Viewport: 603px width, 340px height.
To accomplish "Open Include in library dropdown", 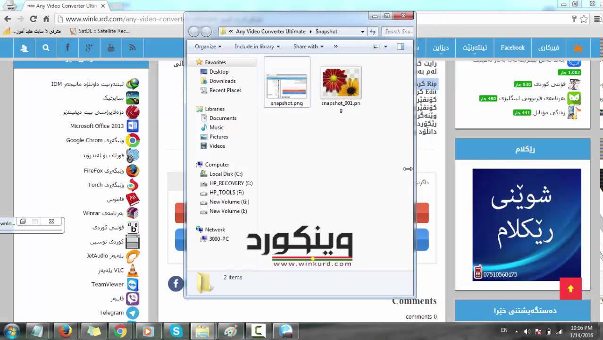I will point(257,46).
